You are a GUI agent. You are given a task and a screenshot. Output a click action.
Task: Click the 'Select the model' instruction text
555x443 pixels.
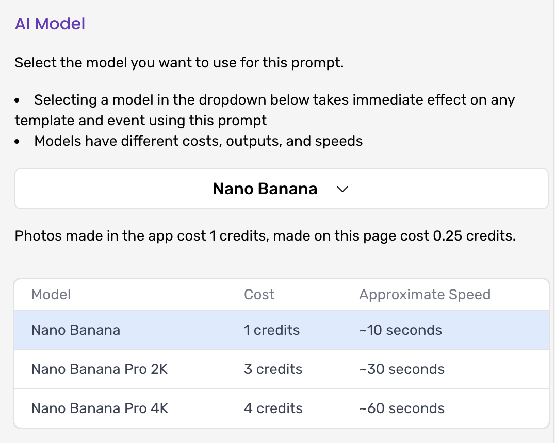179,63
